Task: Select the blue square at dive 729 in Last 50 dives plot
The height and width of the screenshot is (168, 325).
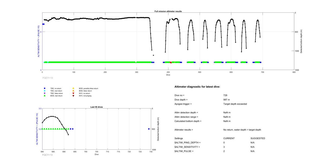Action: [149, 129]
